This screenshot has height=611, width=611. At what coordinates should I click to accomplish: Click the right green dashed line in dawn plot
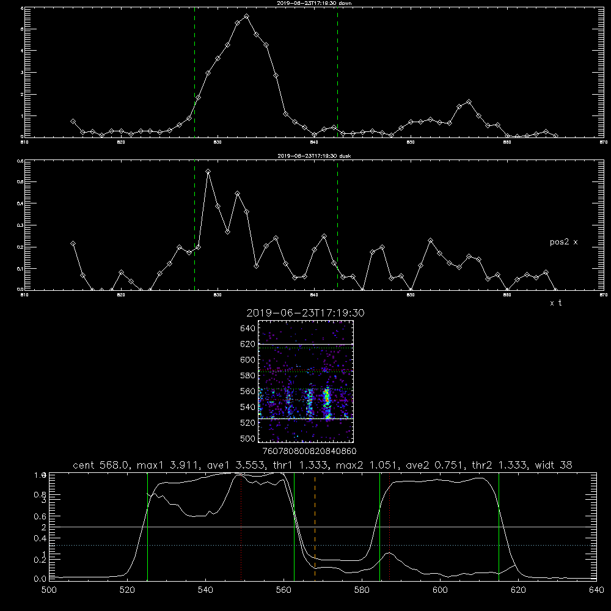(x=337, y=74)
